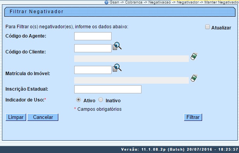Click the Filtrar button
This screenshot has height=153, width=239.
tap(193, 117)
